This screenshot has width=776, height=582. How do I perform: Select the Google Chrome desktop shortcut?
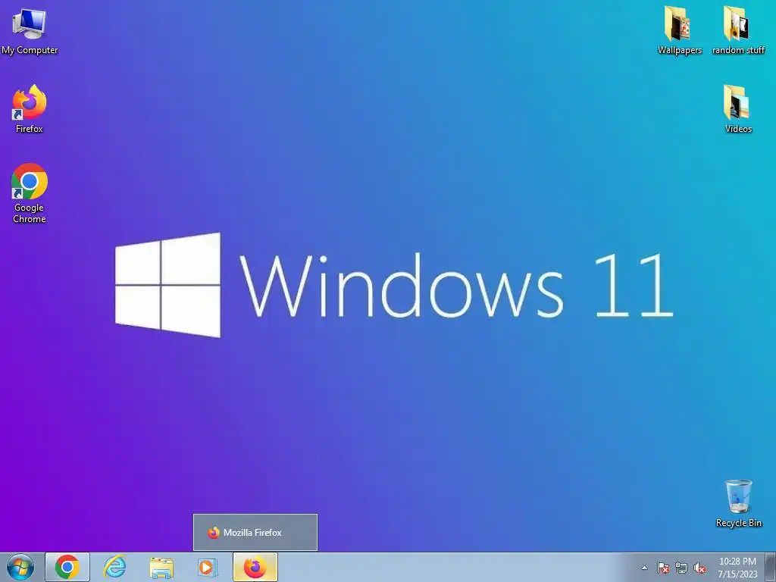pos(30,193)
